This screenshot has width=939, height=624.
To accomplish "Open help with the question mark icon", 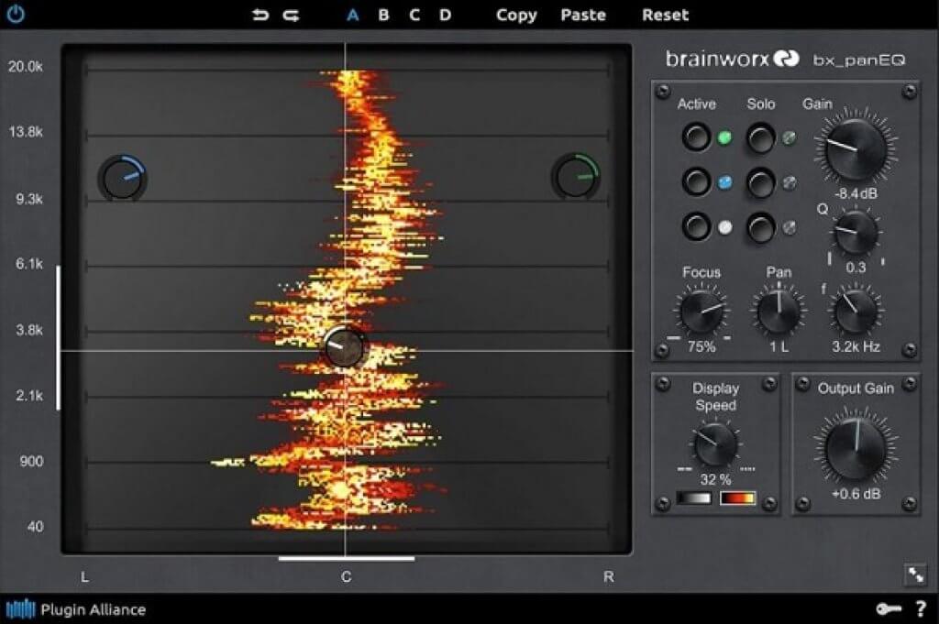I will pyautogui.click(x=922, y=608).
